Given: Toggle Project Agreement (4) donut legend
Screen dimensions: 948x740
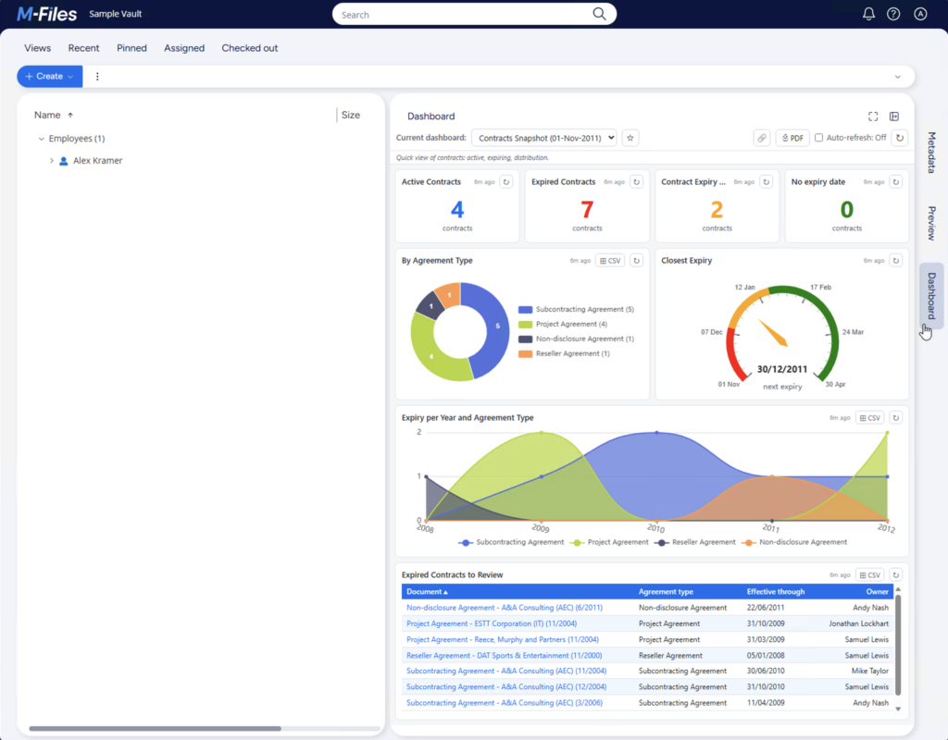Looking at the screenshot, I should coord(563,324).
